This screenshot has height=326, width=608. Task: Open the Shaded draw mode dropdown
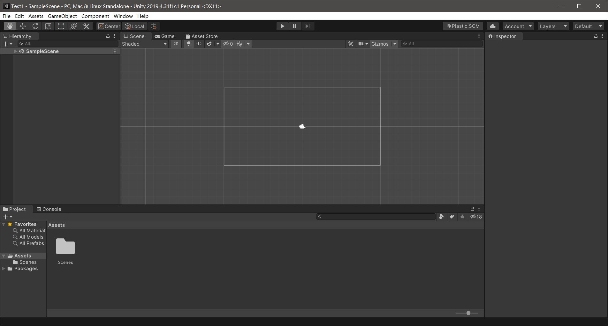pyautogui.click(x=144, y=44)
